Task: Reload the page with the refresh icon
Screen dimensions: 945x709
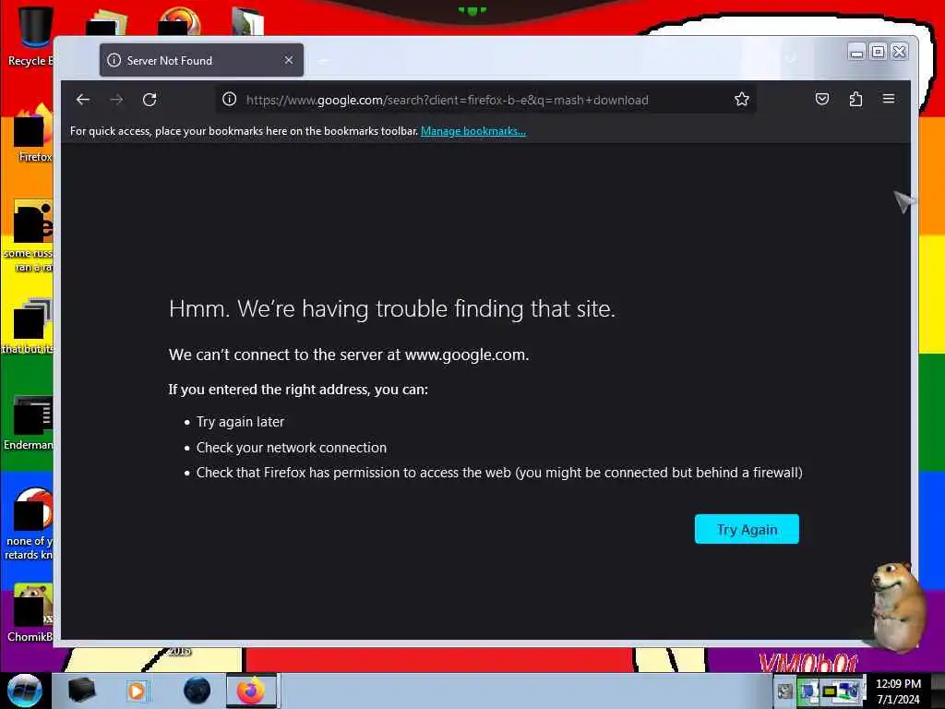Action: tap(150, 100)
